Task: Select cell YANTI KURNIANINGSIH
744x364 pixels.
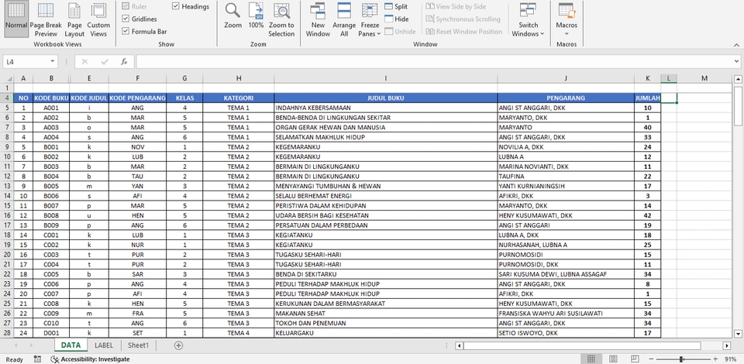Action: (x=566, y=187)
